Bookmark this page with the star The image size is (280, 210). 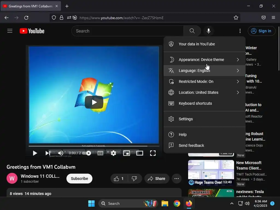click(x=236, y=17)
